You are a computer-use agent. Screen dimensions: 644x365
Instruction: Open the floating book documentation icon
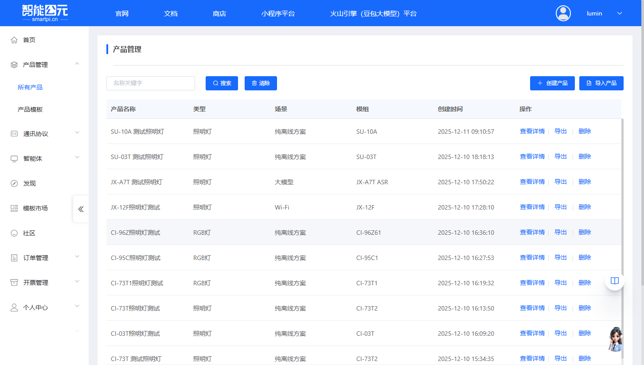(x=614, y=281)
